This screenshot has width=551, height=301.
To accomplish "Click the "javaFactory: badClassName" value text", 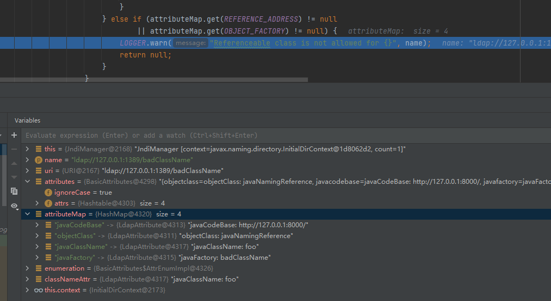I will [225, 258].
